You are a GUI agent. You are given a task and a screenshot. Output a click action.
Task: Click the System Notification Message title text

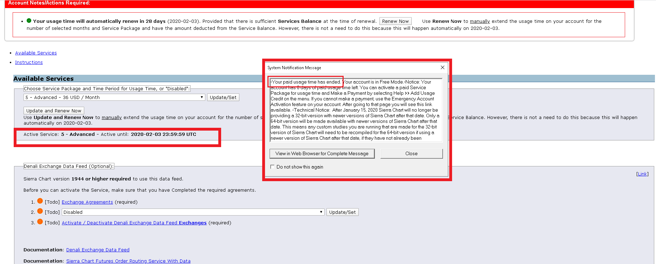pos(294,68)
